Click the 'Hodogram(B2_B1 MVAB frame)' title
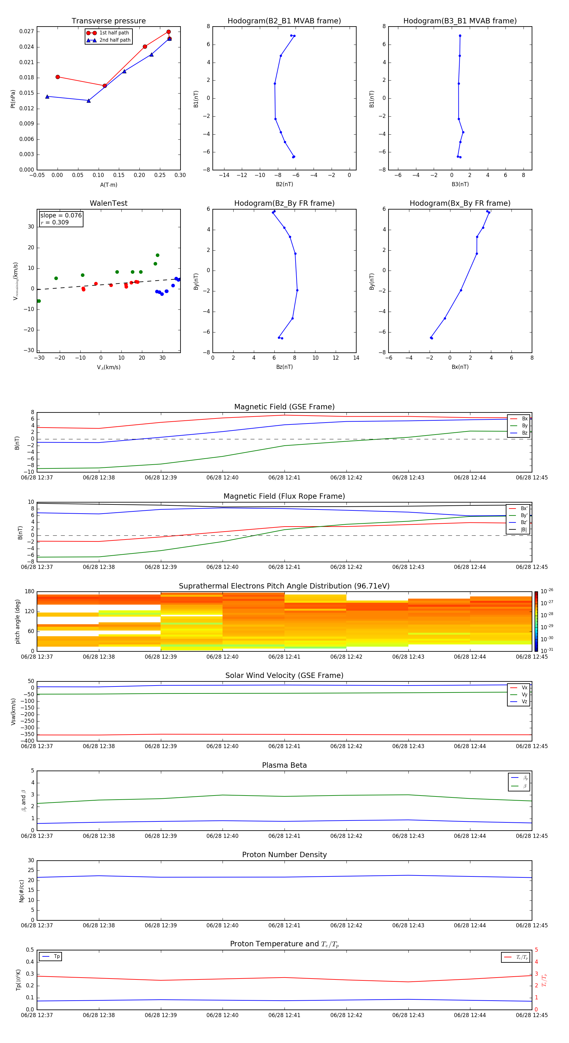The image size is (569, 1043). [284, 21]
